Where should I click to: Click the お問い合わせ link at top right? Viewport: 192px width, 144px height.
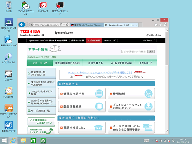click(154, 35)
